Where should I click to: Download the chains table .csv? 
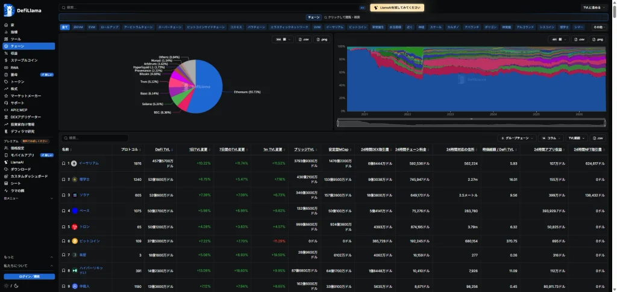pyautogui.click(x=598, y=138)
